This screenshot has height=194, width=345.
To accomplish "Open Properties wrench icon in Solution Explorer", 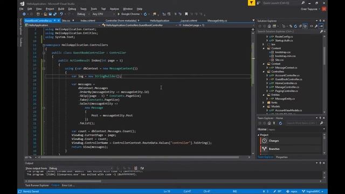I will click(316, 26).
